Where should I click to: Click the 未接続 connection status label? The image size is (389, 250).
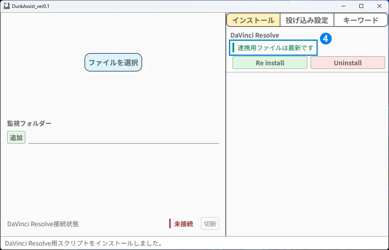tap(183, 224)
